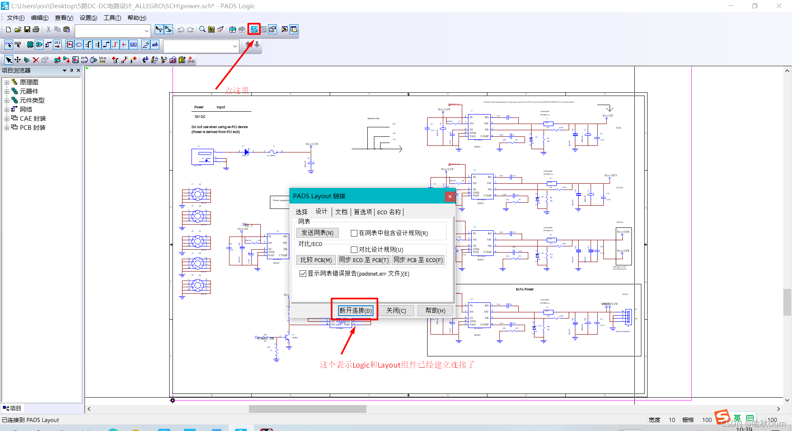
Task: Click the PADS Layout link toolbar icon
Action: [254, 29]
